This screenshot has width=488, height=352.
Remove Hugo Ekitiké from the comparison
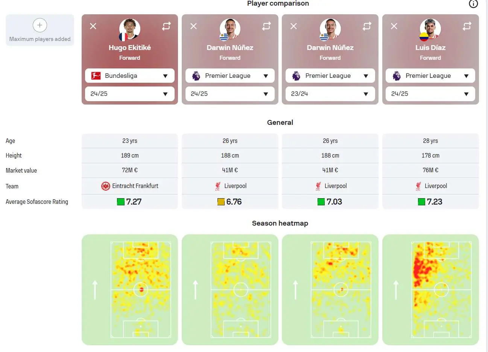[93, 26]
